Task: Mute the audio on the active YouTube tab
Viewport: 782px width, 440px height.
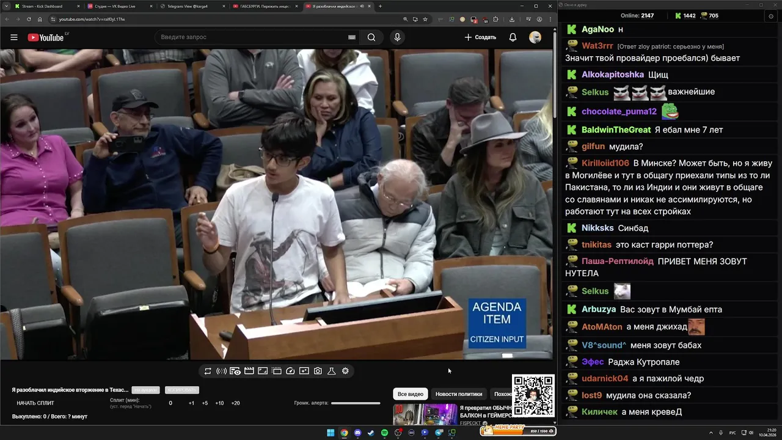Action: [362, 6]
